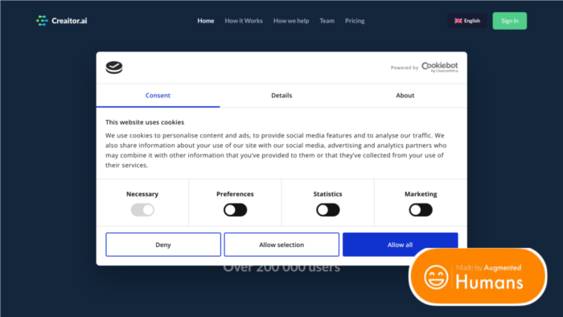Click the Allow all button
Image resolution: width=563 pixels, height=317 pixels.
(400, 245)
